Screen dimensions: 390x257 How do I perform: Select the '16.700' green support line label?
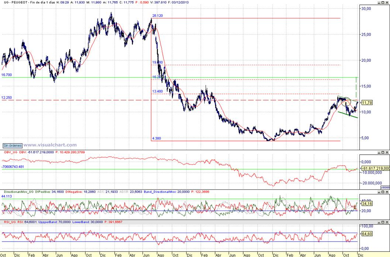tap(7, 75)
